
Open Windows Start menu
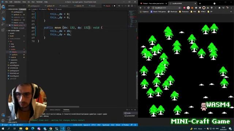tap(3, 128)
